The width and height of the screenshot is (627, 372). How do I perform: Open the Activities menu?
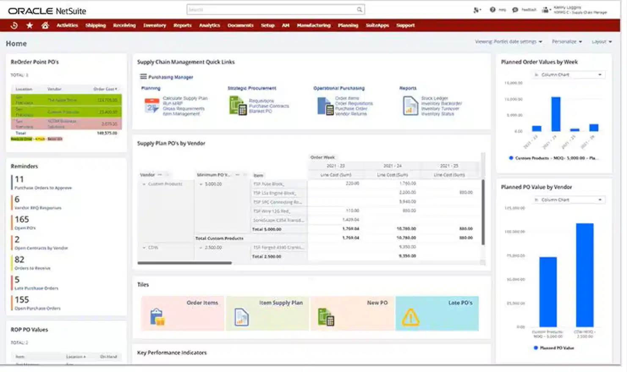click(x=67, y=25)
